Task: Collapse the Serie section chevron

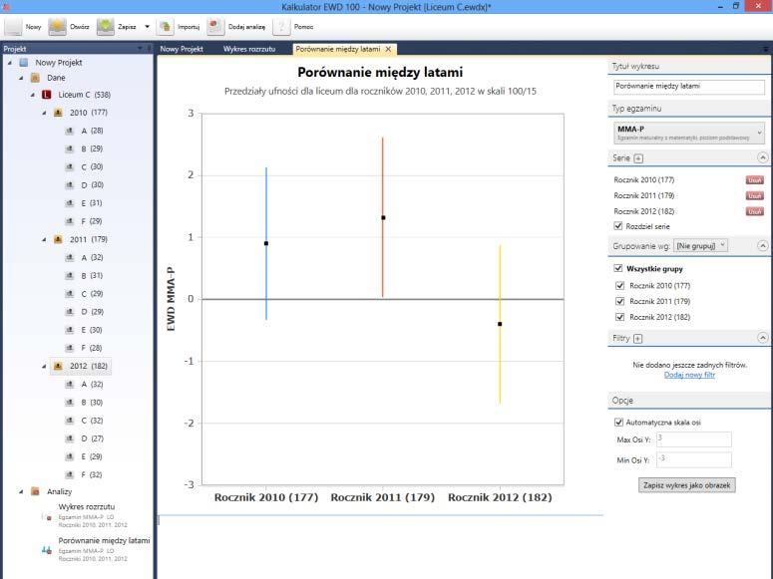Action: (x=762, y=157)
